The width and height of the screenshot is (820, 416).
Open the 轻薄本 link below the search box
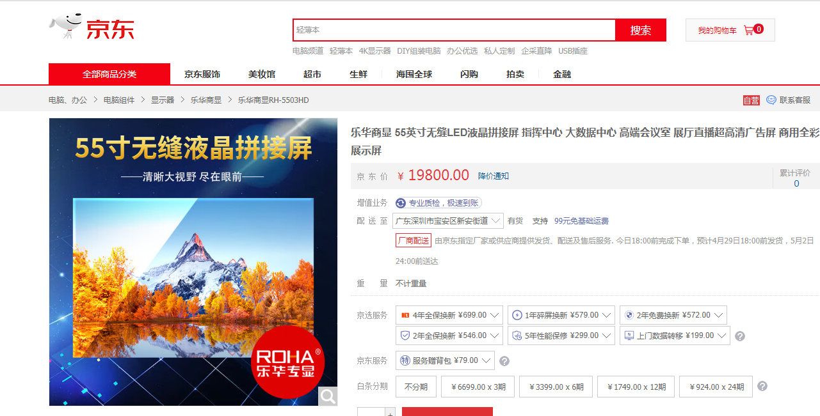(x=341, y=51)
